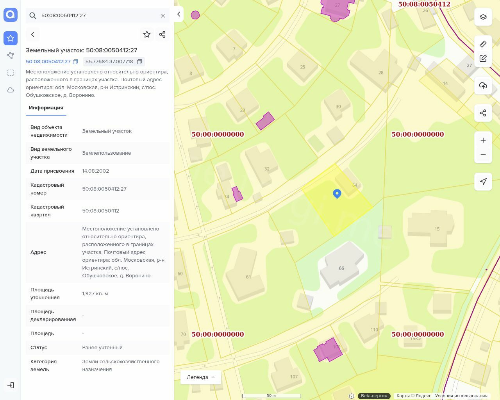Select the area selection tool in sidebar
500x400 pixels.
click(x=11, y=73)
